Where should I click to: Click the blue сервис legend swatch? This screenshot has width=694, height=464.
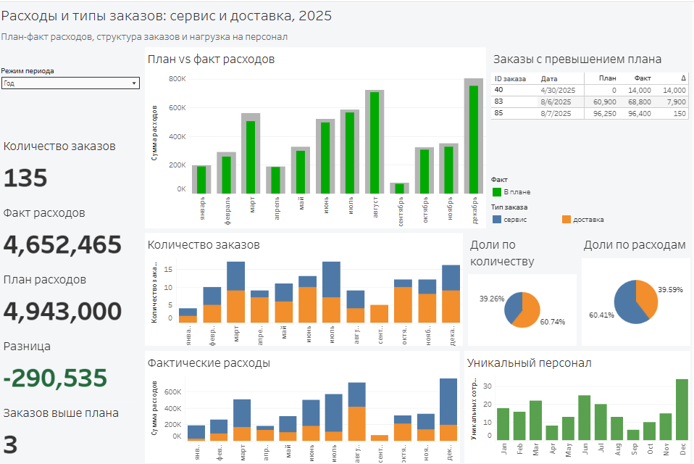pos(497,219)
